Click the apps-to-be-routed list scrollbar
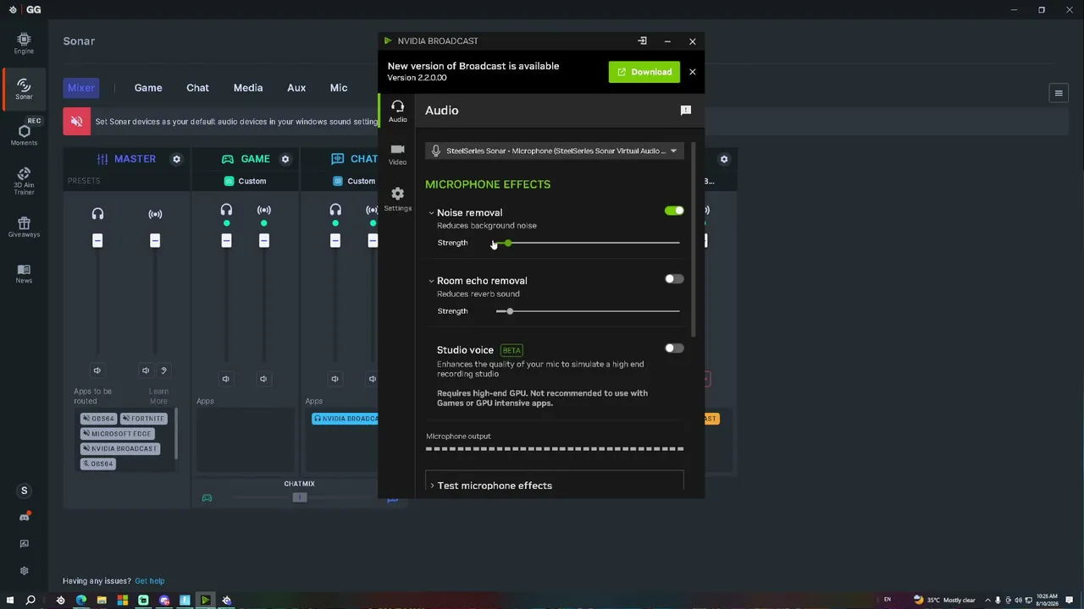The height and width of the screenshot is (609, 1084). coord(176,435)
